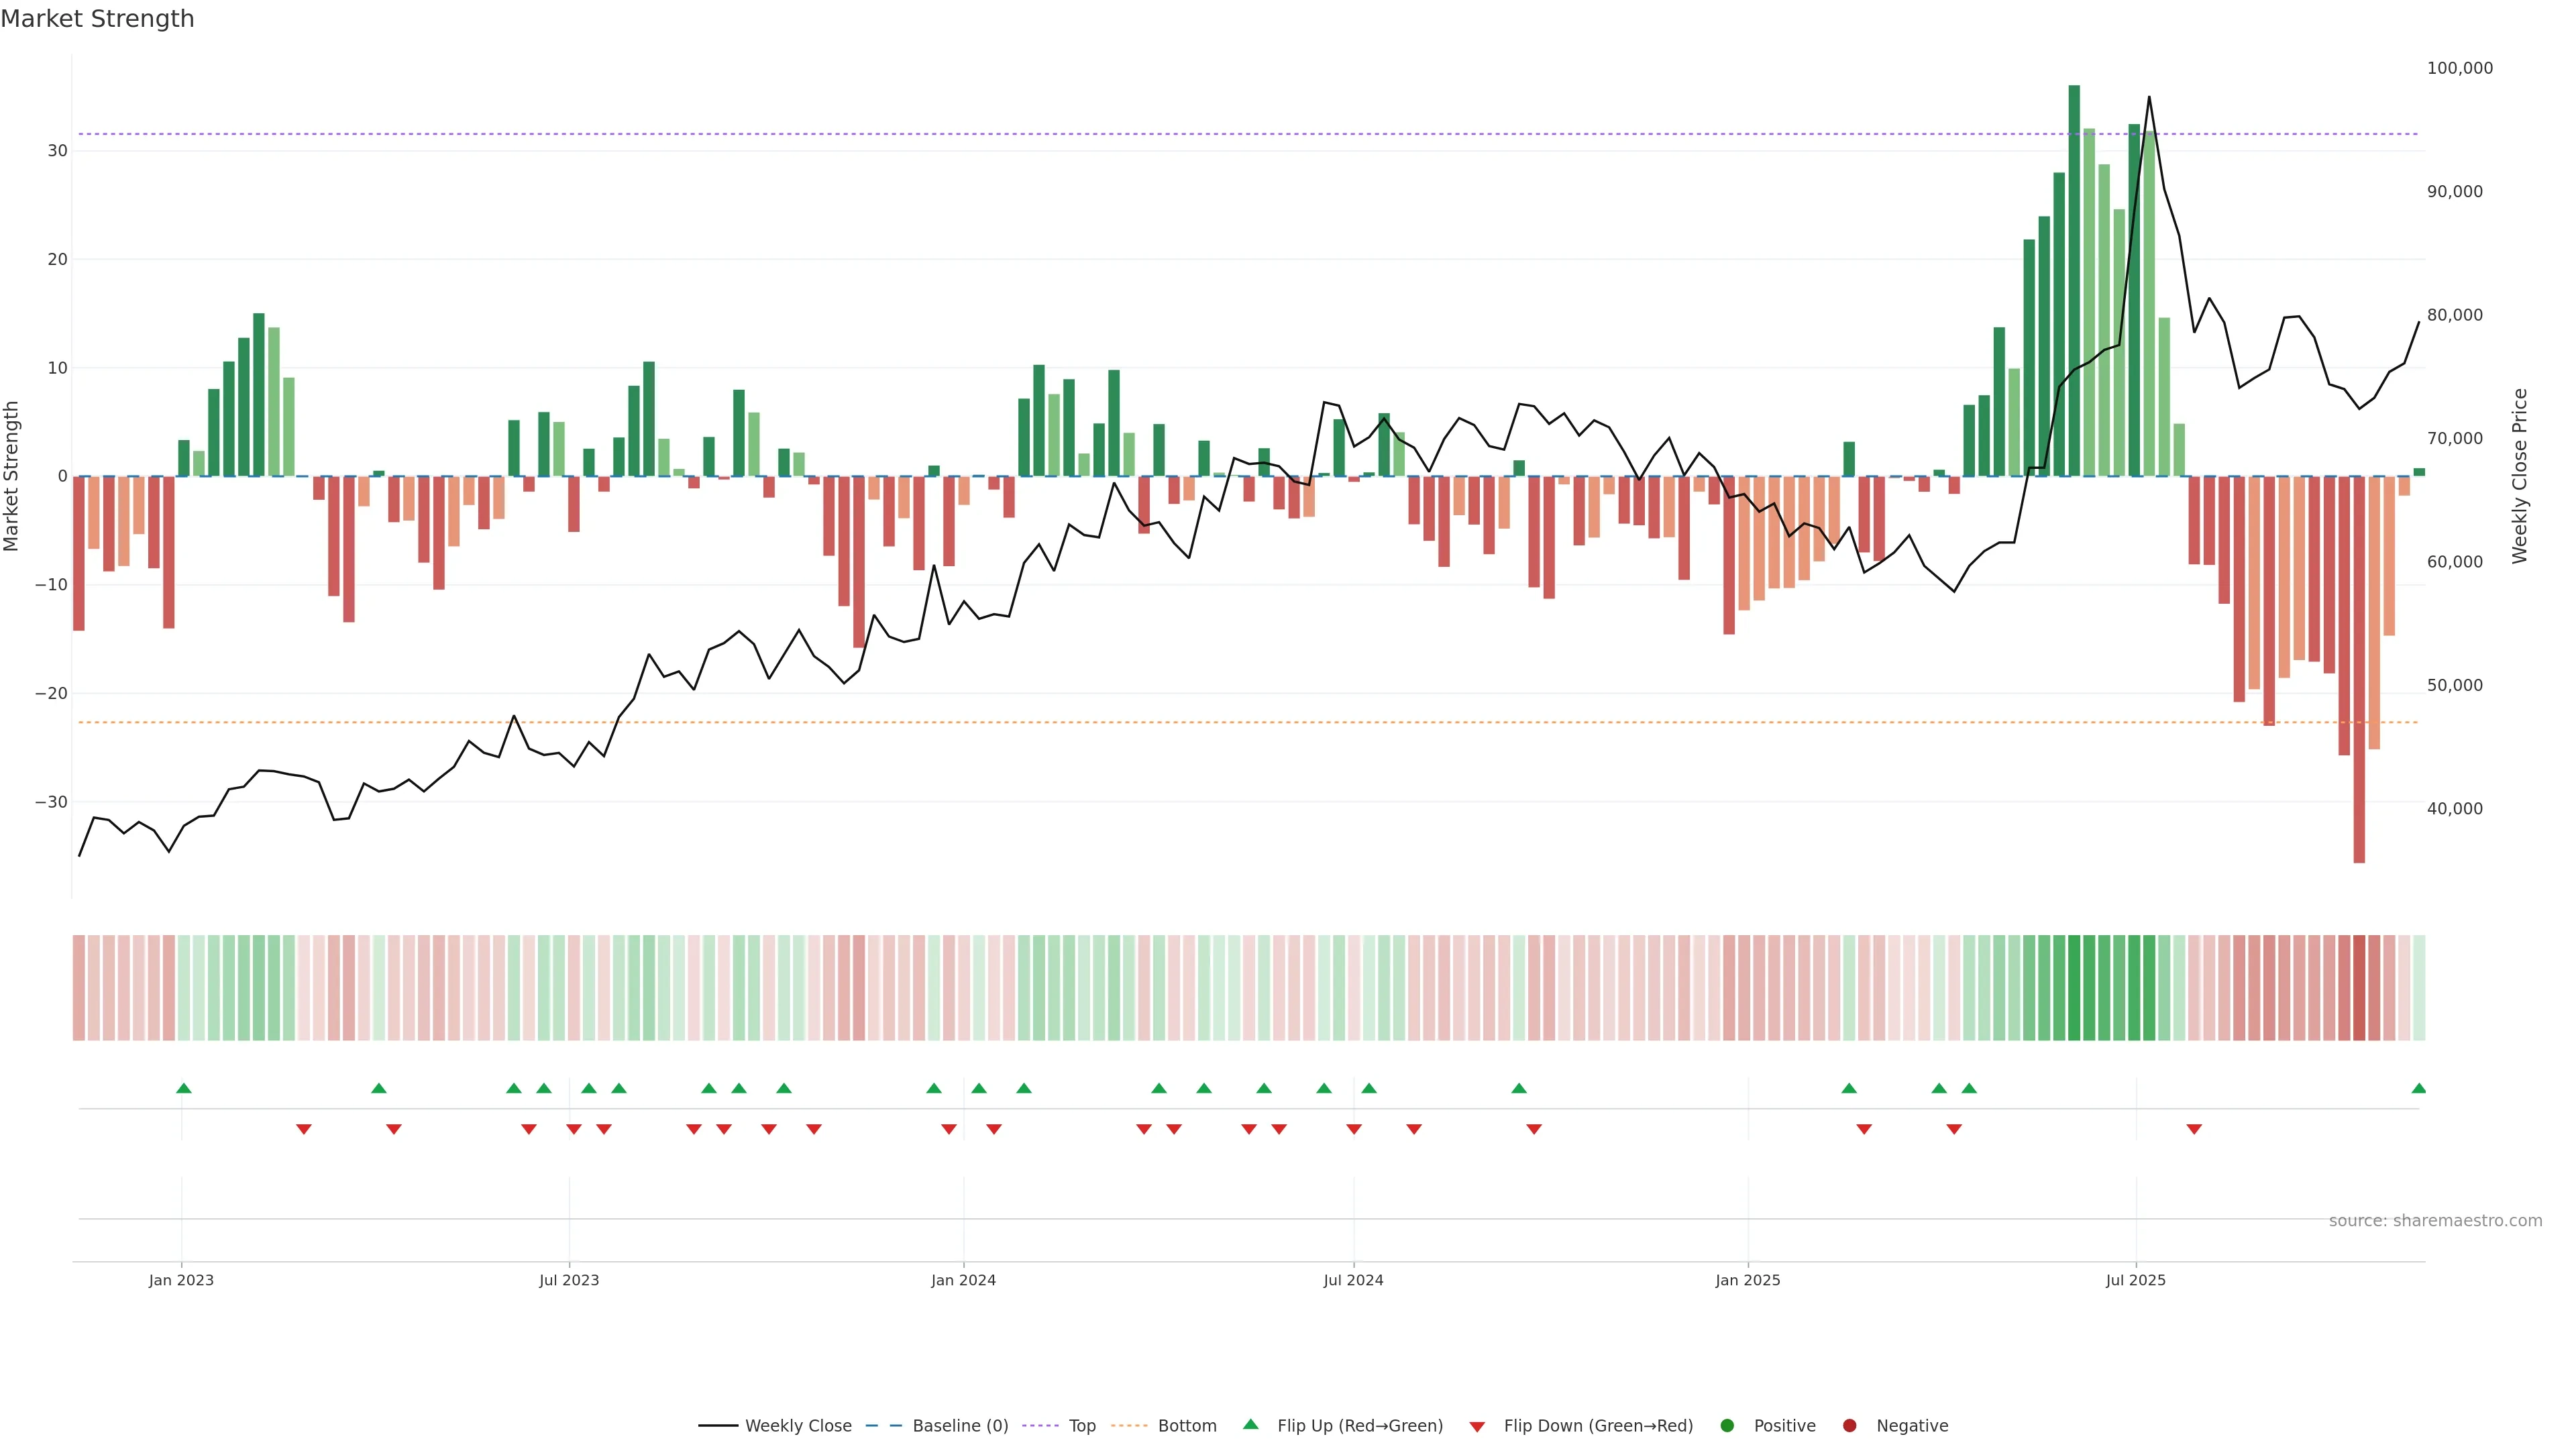Click the Negative red circle legend icon

[1849, 1426]
